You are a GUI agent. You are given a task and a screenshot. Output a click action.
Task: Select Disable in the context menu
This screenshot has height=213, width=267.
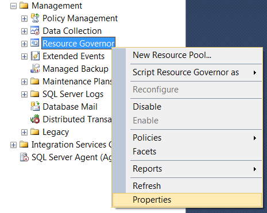[187, 107]
